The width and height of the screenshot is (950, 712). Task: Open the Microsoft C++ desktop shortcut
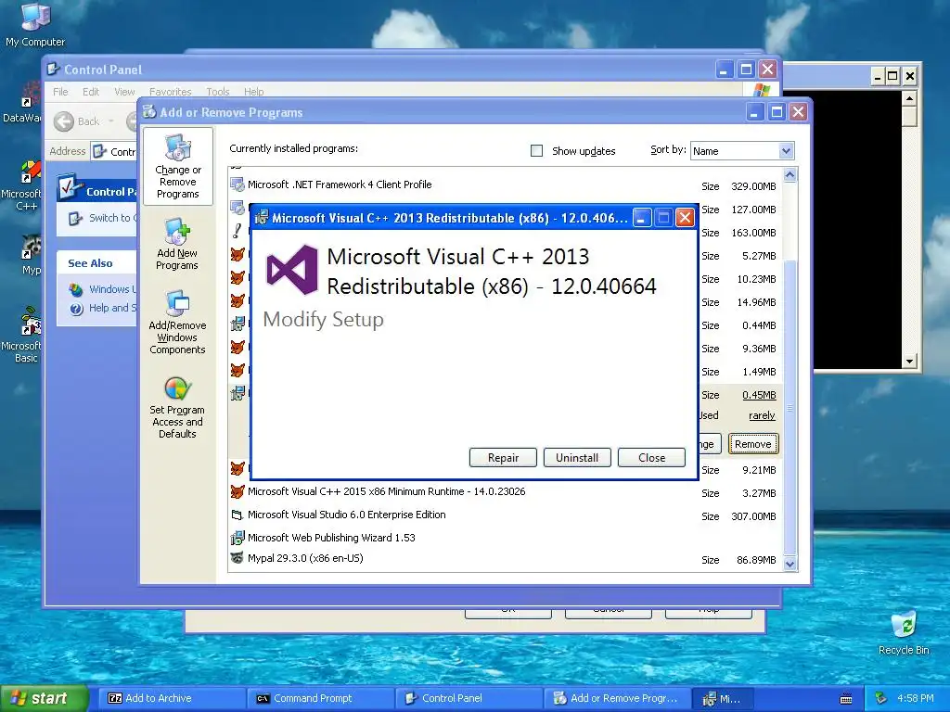pos(22,185)
